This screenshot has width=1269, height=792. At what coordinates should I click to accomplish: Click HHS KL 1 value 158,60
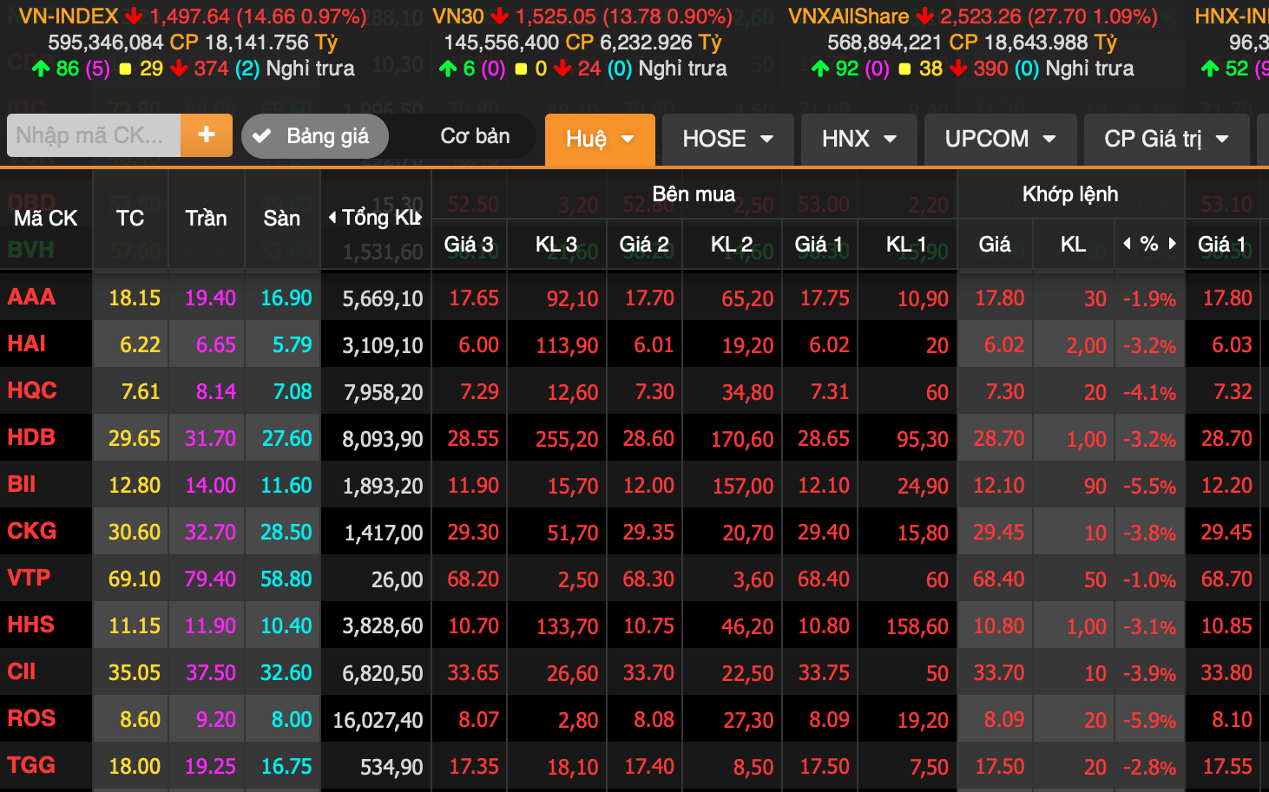917,626
